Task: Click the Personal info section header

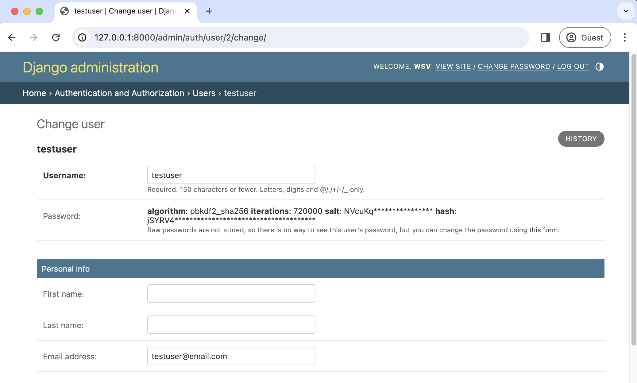Action: pos(320,268)
